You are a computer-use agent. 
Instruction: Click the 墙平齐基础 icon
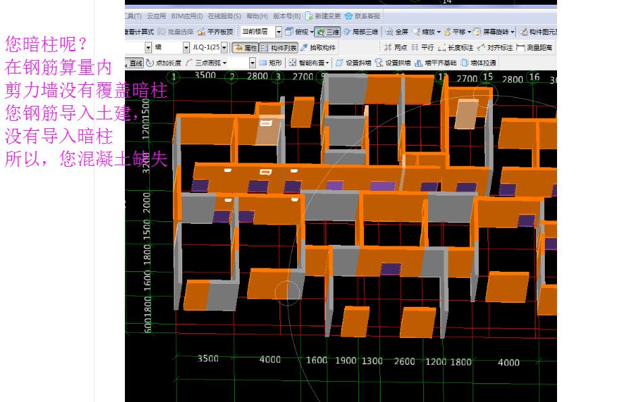click(419, 63)
